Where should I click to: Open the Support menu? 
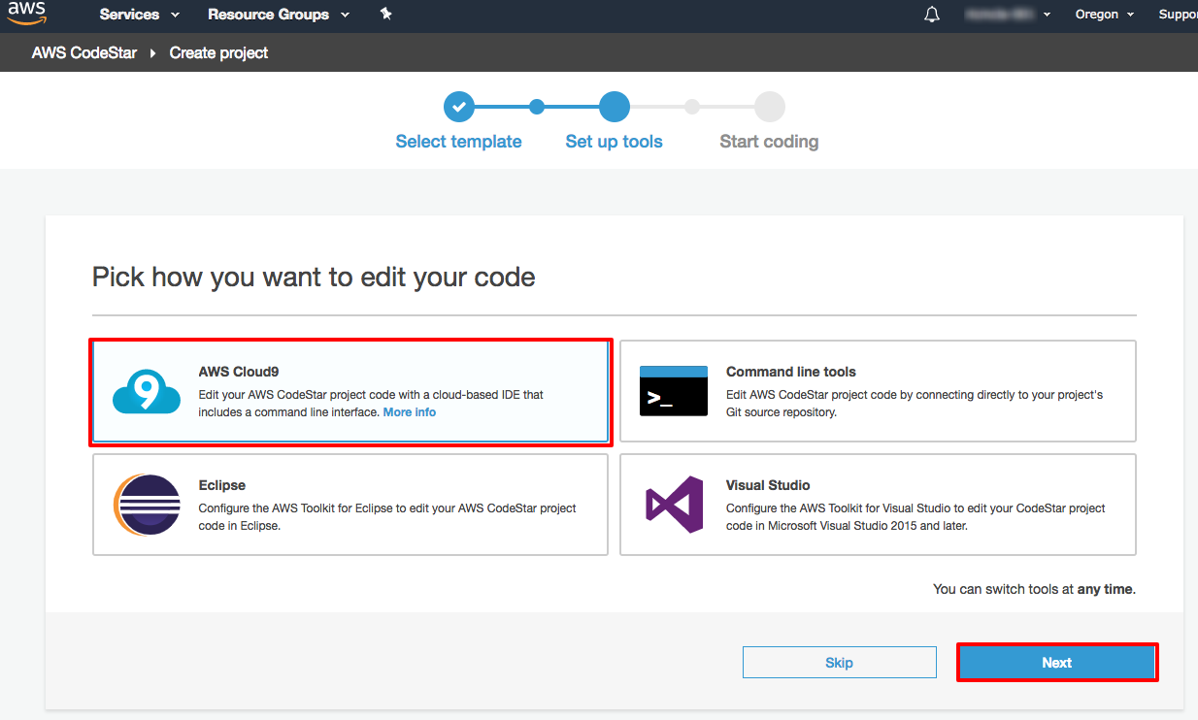point(1178,15)
